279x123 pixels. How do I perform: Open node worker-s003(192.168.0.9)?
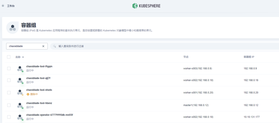(198, 68)
